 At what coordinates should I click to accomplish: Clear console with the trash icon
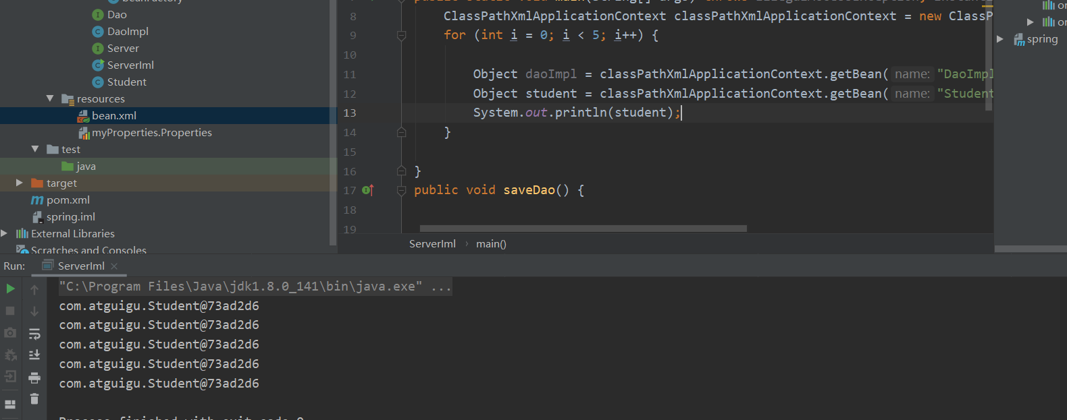click(34, 399)
